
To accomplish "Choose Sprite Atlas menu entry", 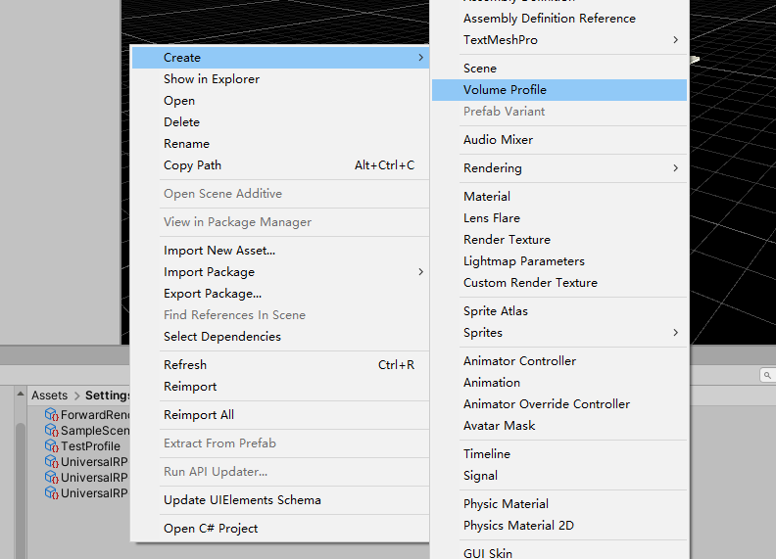I will coord(559,311).
